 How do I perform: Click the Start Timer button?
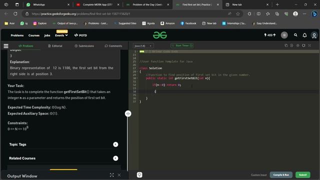(182, 45)
